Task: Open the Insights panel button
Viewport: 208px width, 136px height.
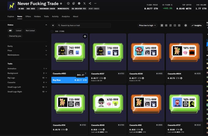Action: tap(196, 25)
